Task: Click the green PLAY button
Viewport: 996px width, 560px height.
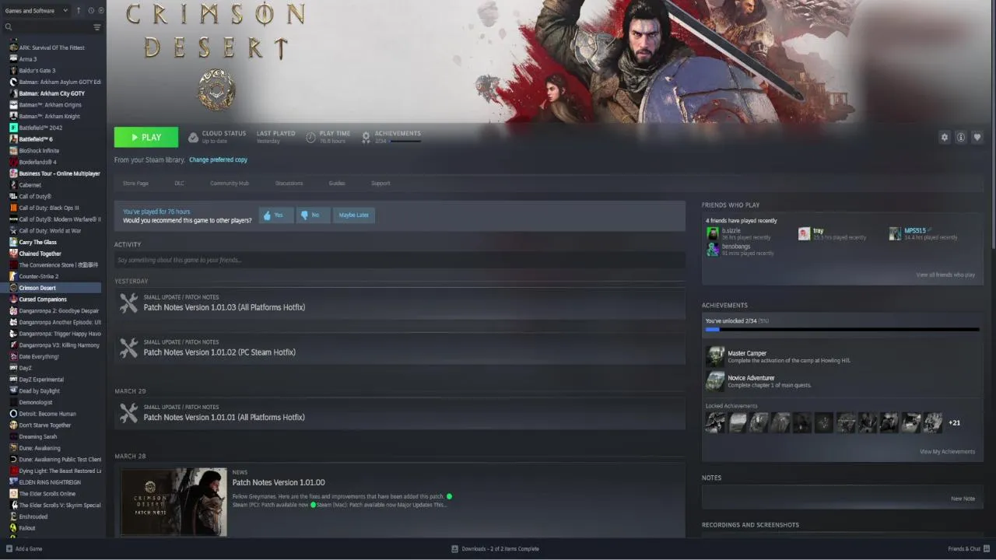Action: click(x=146, y=137)
